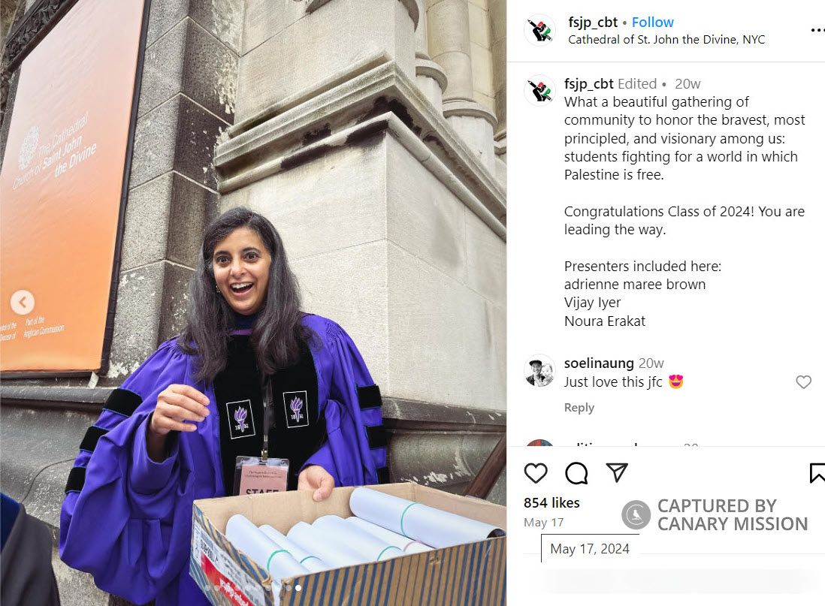
Task: Open soelinaung's profile avatar
Action: pos(539,371)
